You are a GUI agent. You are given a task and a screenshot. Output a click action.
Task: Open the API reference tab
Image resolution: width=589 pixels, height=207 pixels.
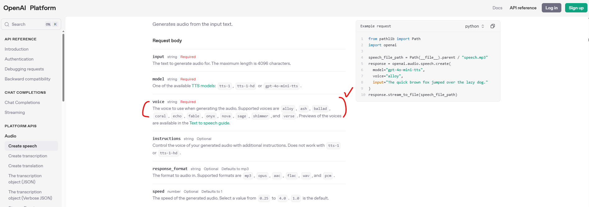click(x=523, y=8)
